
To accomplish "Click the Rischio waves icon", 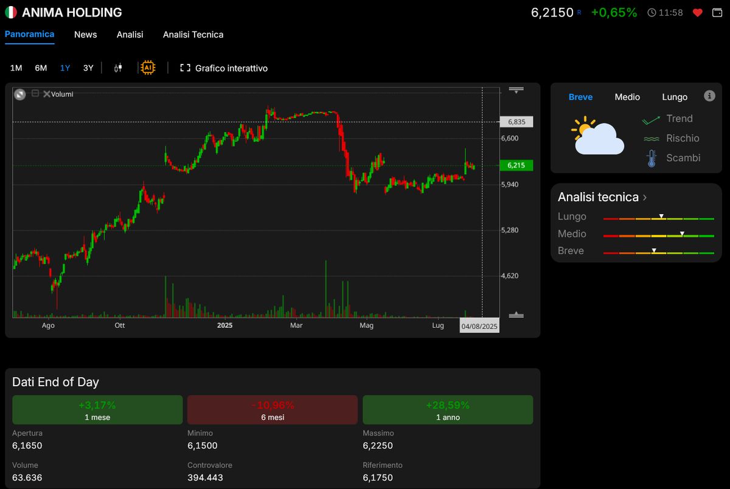I will pos(651,139).
